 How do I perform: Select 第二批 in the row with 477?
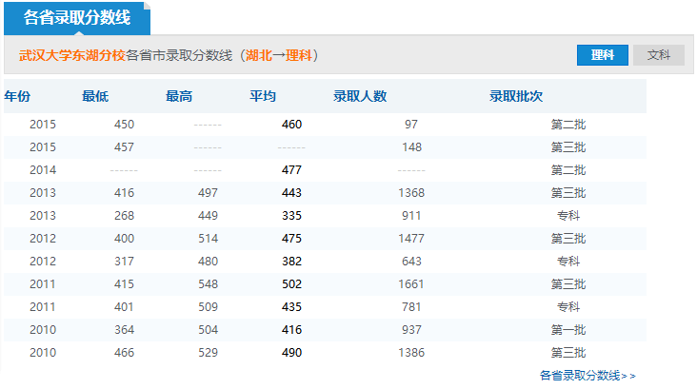(x=568, y=170)
